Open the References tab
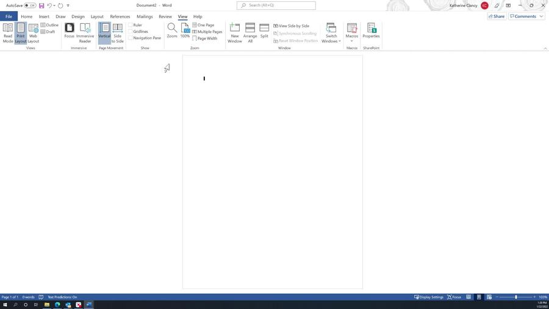549x309 pixels. click(x=120, y=16)
